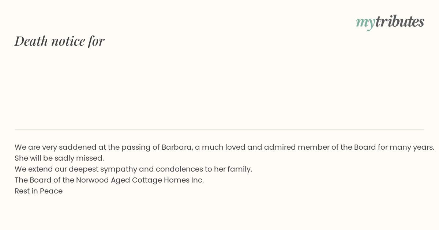Select the "Death notice for" heading
This screenshot has height=230, width=439.
(60, 41)
